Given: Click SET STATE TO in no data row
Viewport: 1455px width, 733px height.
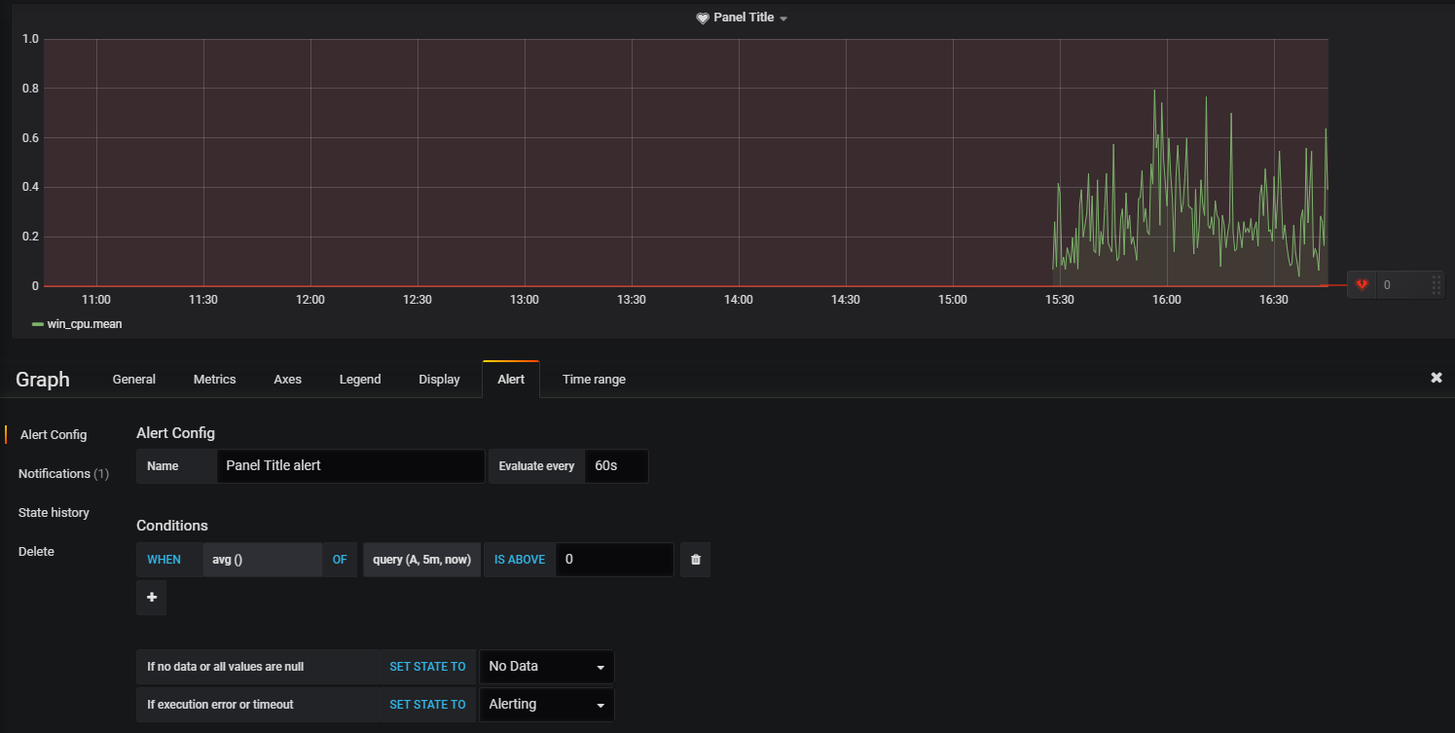Looking at the screenshot, I should pyautogui.click(x=427, y=667).
